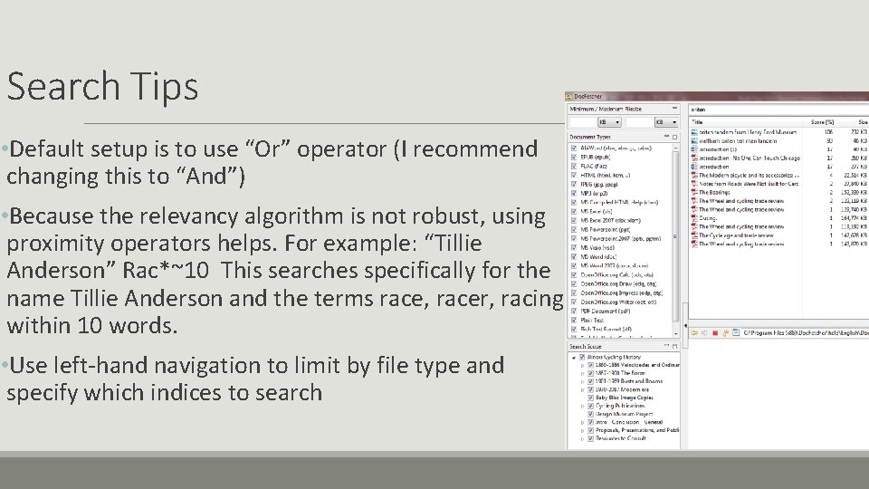
Task: Click the forward arrow in the preview toolbar
Action: [704, 332]
